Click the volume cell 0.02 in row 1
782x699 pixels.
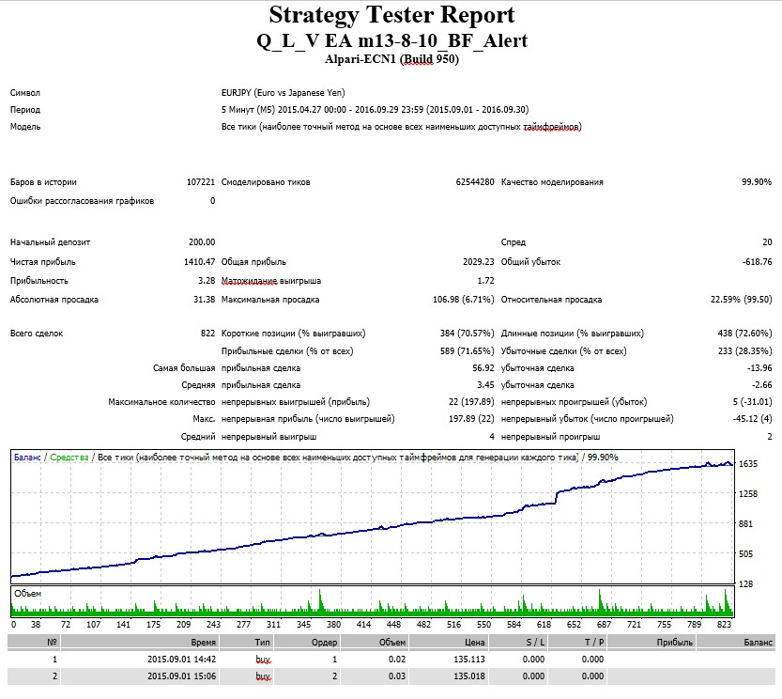[397, 659]
